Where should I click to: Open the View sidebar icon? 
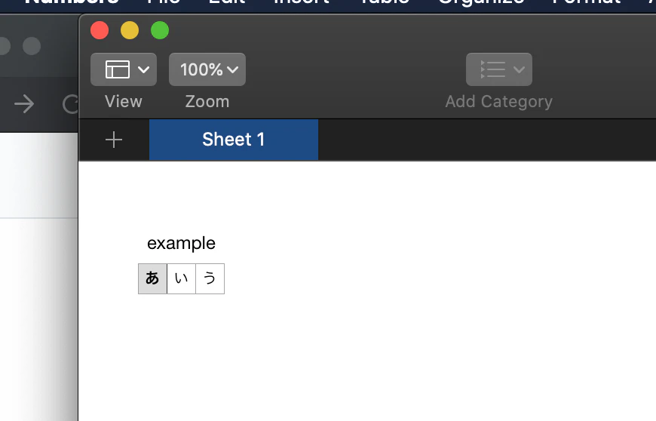pyautogui.click(x=117, y=69)
